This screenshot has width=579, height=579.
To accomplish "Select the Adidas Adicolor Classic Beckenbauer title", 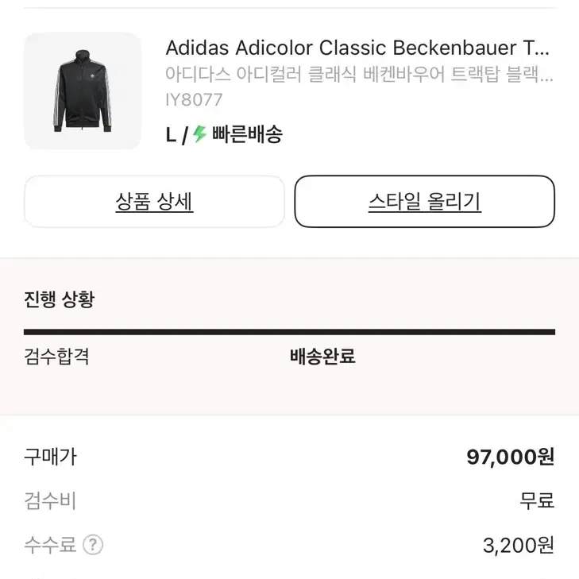I will click(x=357, y=48).
